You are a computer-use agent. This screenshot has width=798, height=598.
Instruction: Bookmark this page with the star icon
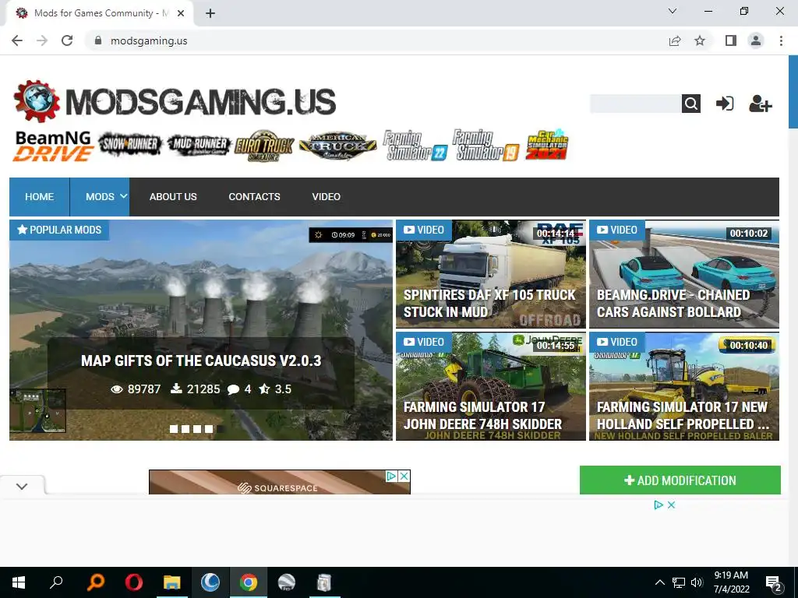[x=700, y=40]
